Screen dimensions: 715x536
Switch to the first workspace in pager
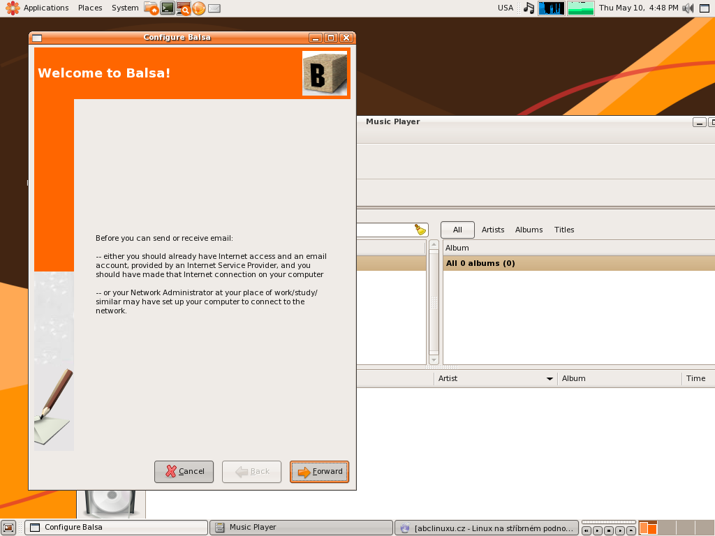(648, 528)
